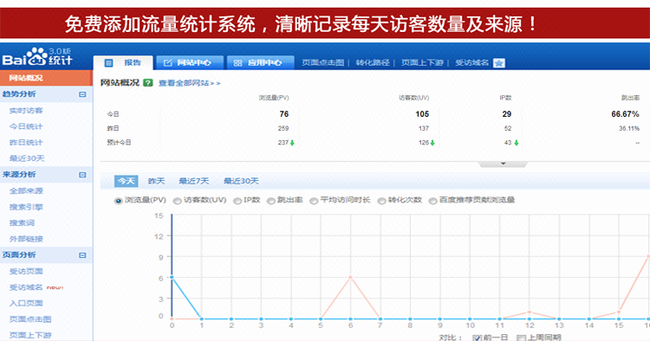
Task: Open 外部链接 in the sidebar
Action: pyautogui.click(x=26, y=239)
